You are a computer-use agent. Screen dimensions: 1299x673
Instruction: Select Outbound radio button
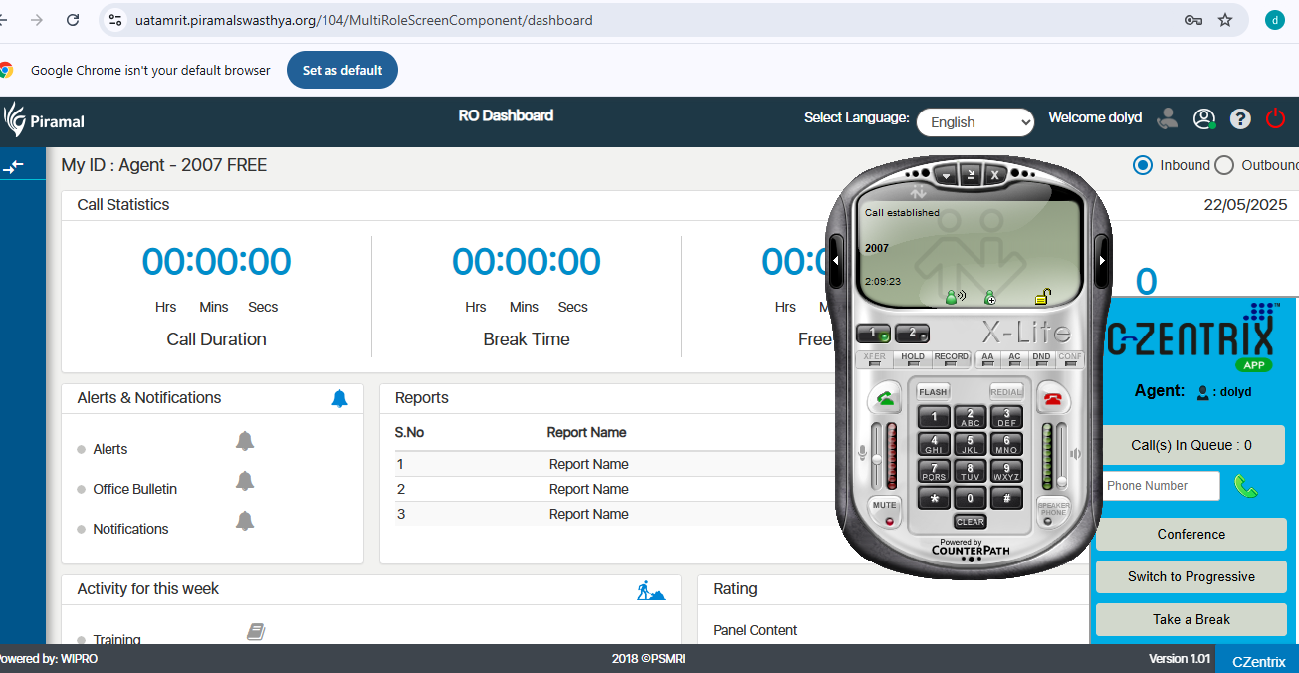(1224, 165)
